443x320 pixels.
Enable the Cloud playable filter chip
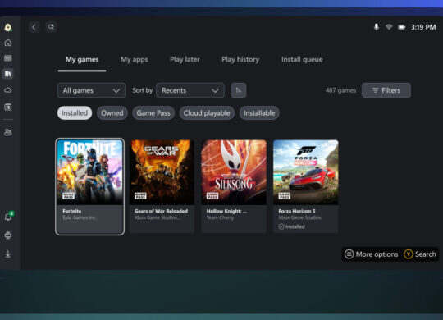coord(207,113)
